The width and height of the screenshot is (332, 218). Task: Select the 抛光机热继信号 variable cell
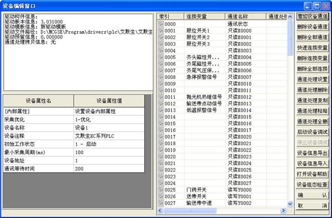coord(204,97)
